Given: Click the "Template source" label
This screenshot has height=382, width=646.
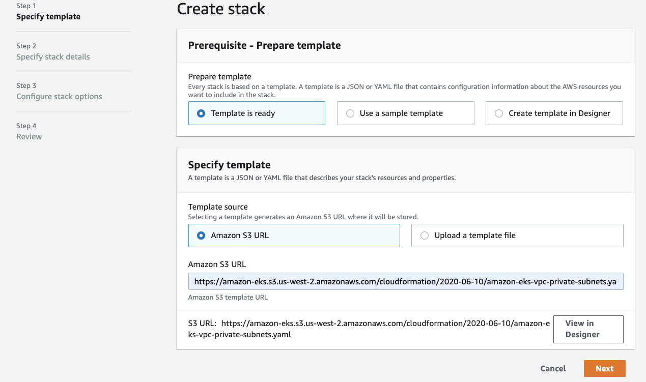Looking at the screenshot, I should [x=218, y=207].
